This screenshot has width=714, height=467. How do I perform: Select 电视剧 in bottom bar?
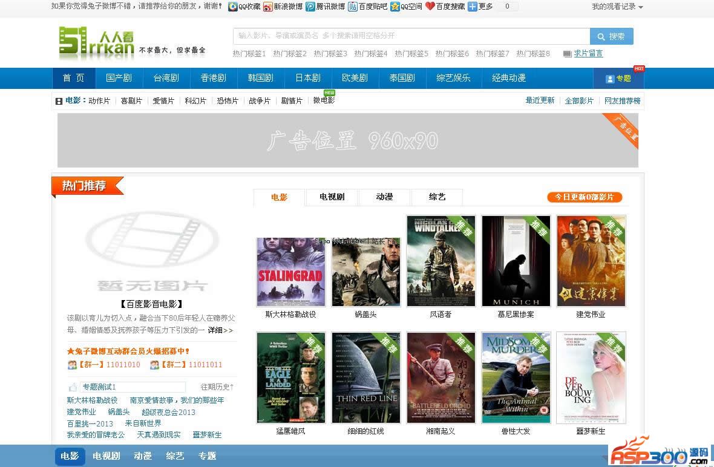click(106, 456)
